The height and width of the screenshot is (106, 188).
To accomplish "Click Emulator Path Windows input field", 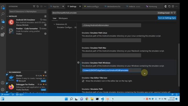I will tap(111, 70).
